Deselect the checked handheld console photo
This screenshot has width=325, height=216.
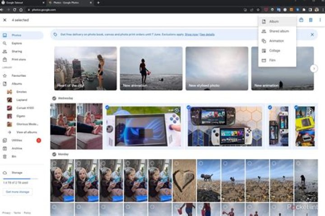107,108
